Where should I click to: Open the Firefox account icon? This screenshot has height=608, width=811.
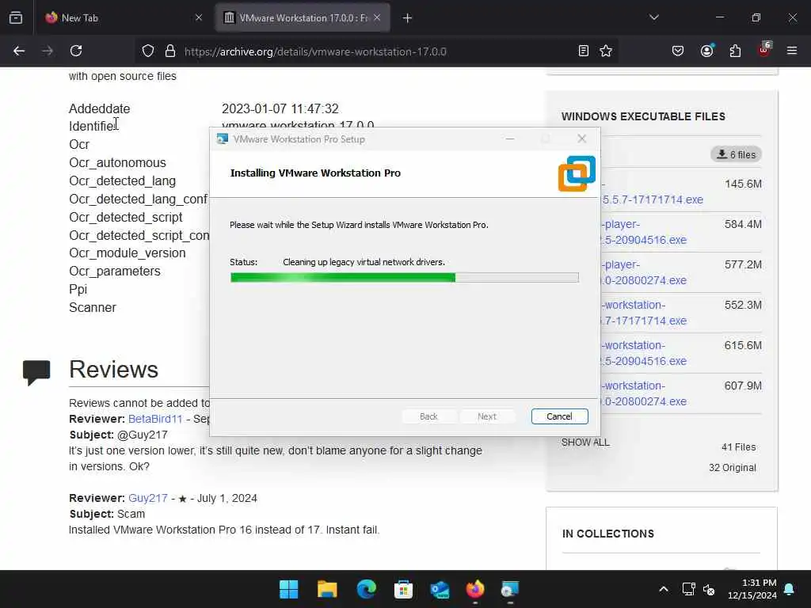tap(706, 51)
